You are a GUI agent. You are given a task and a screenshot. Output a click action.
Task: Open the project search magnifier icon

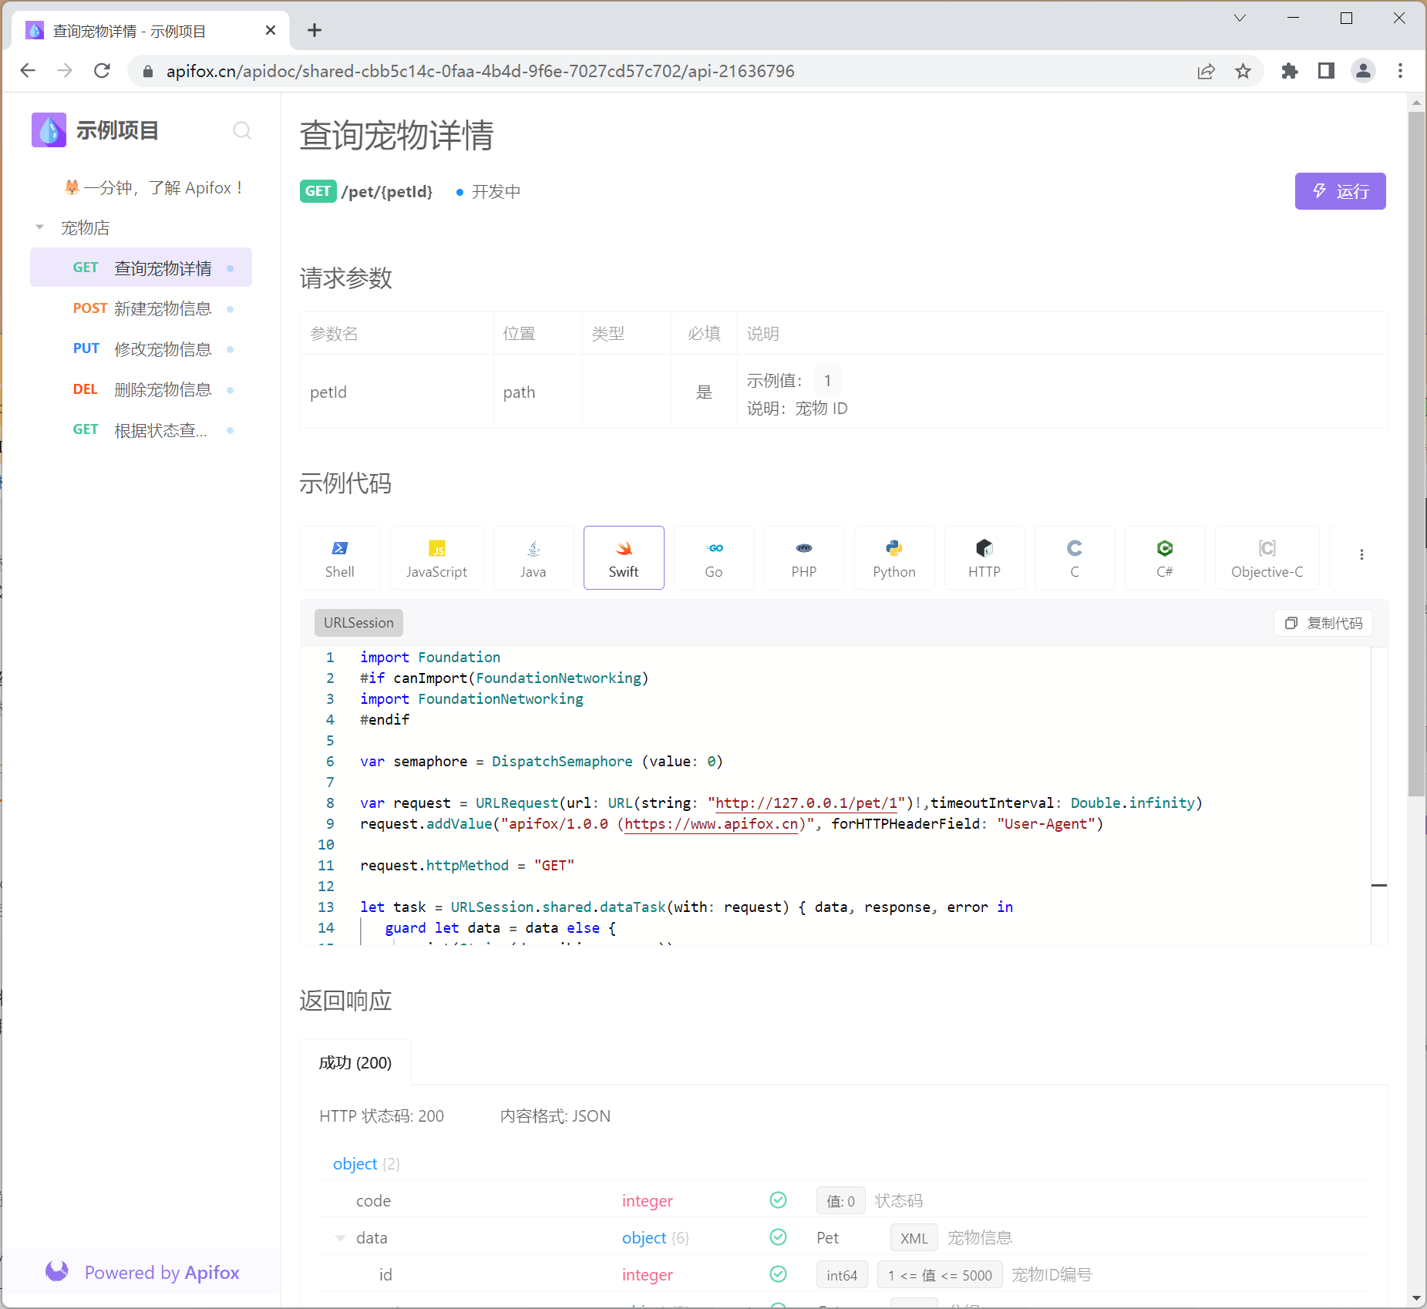coord(243,130)
